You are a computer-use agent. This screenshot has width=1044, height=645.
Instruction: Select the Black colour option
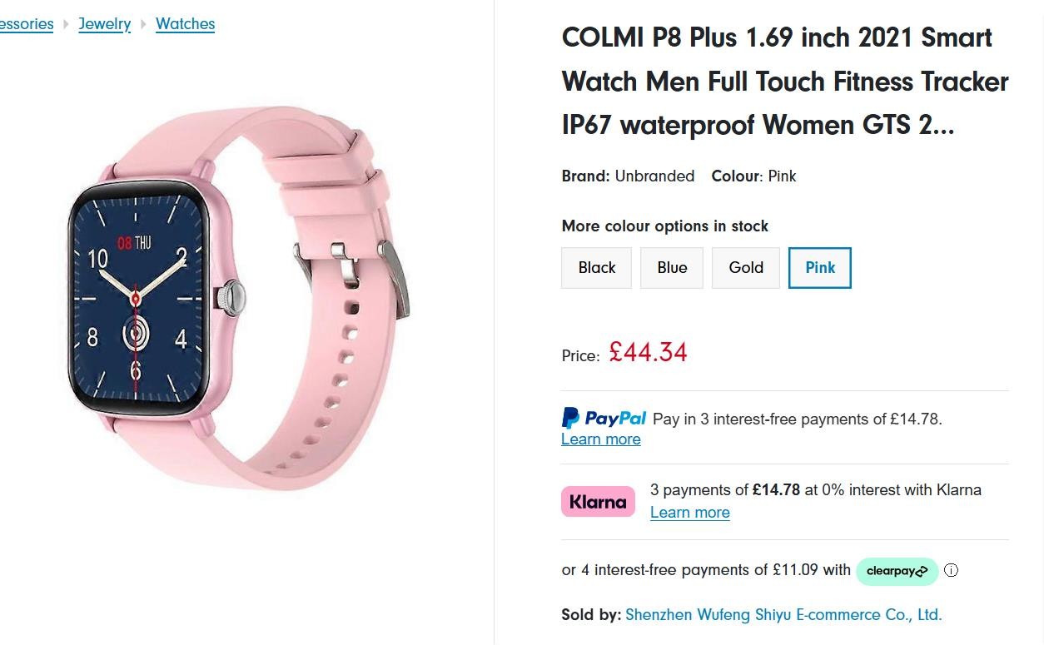click(x=596, y=268)
